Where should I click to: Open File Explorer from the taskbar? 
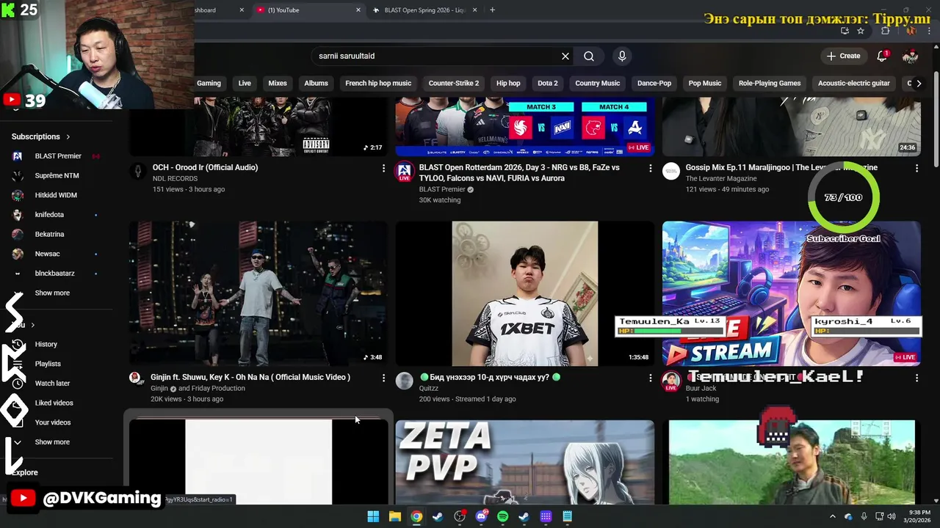coord(394,516)
